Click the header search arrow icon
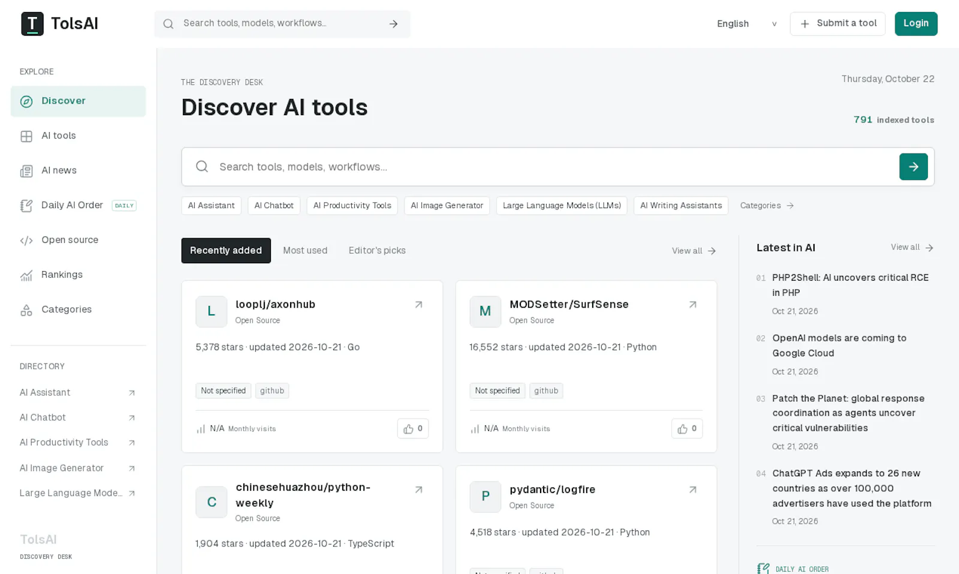The height and width of the screenshot is (574, 959). [x=393, y=24]
